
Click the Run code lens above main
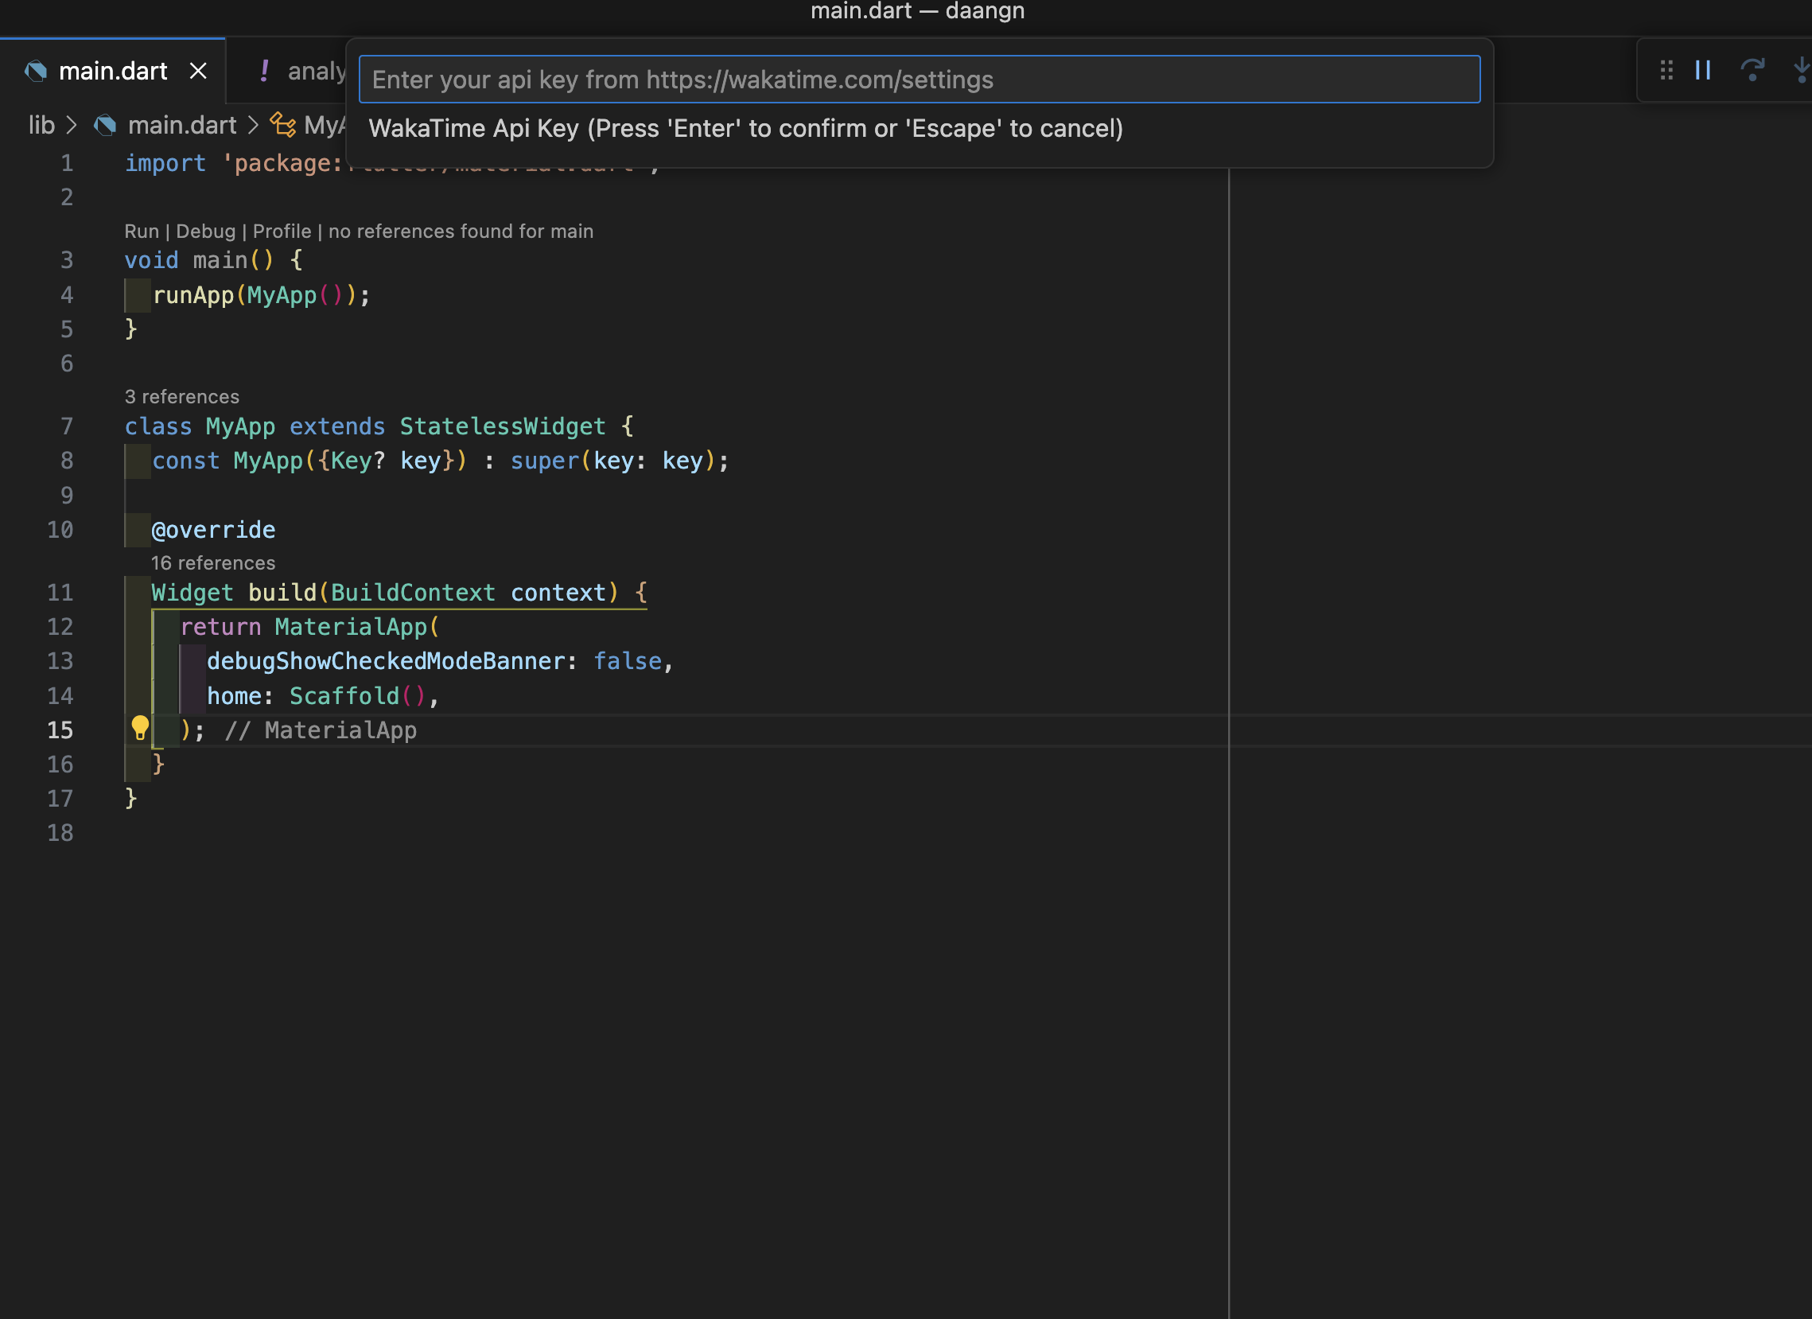point(142,232)
